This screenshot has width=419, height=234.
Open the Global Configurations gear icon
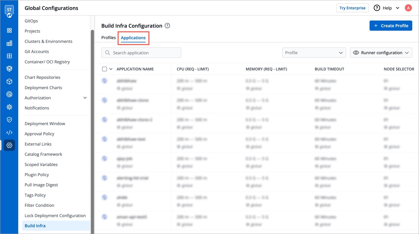[9, 145]
